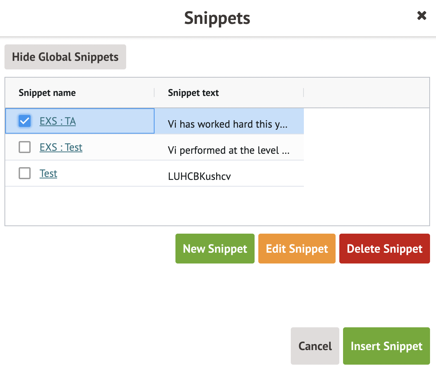Open the Test snippet link
The image size is (436, 368).
(x=48, y=174)
